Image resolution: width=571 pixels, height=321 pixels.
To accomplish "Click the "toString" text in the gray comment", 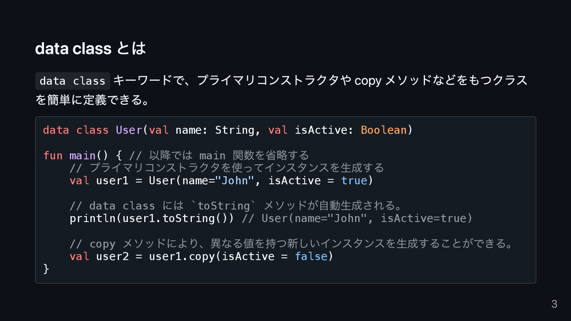I will click(224, 206).
